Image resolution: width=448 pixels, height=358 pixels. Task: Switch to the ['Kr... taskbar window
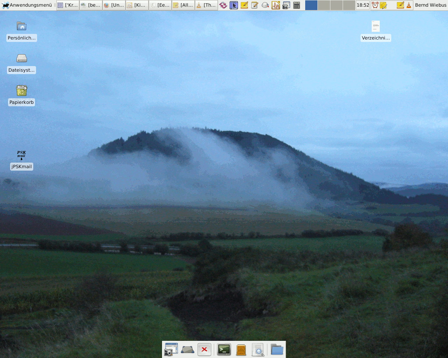click(x=68, y=5)
